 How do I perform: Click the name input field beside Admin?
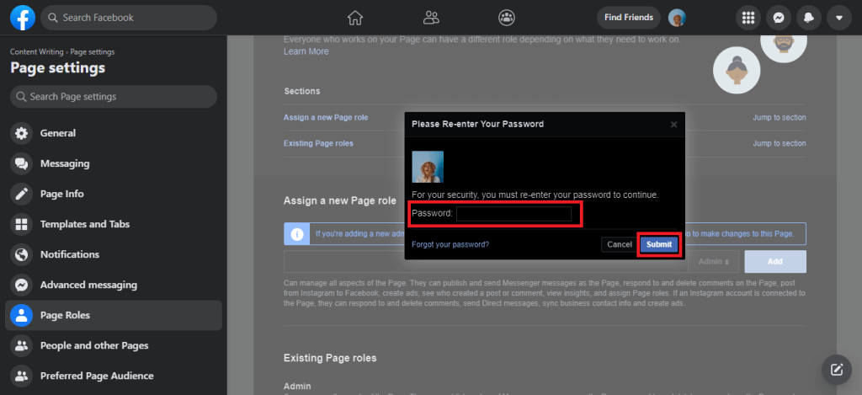486,262
